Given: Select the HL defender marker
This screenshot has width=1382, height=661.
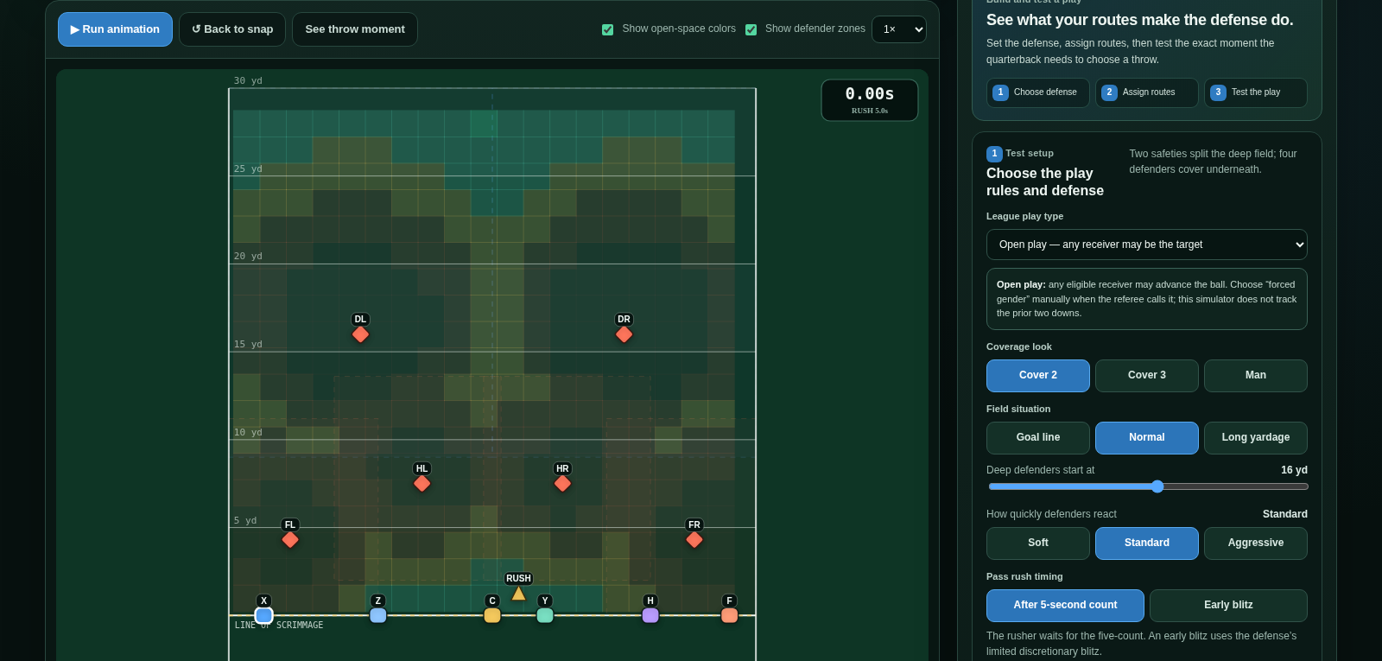Looking at the screenshot, I should pyautogui.click(x=422, y=484).
